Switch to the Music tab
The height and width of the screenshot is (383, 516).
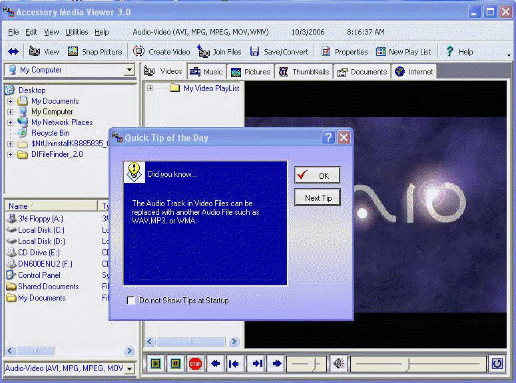(x=206, y=72)
